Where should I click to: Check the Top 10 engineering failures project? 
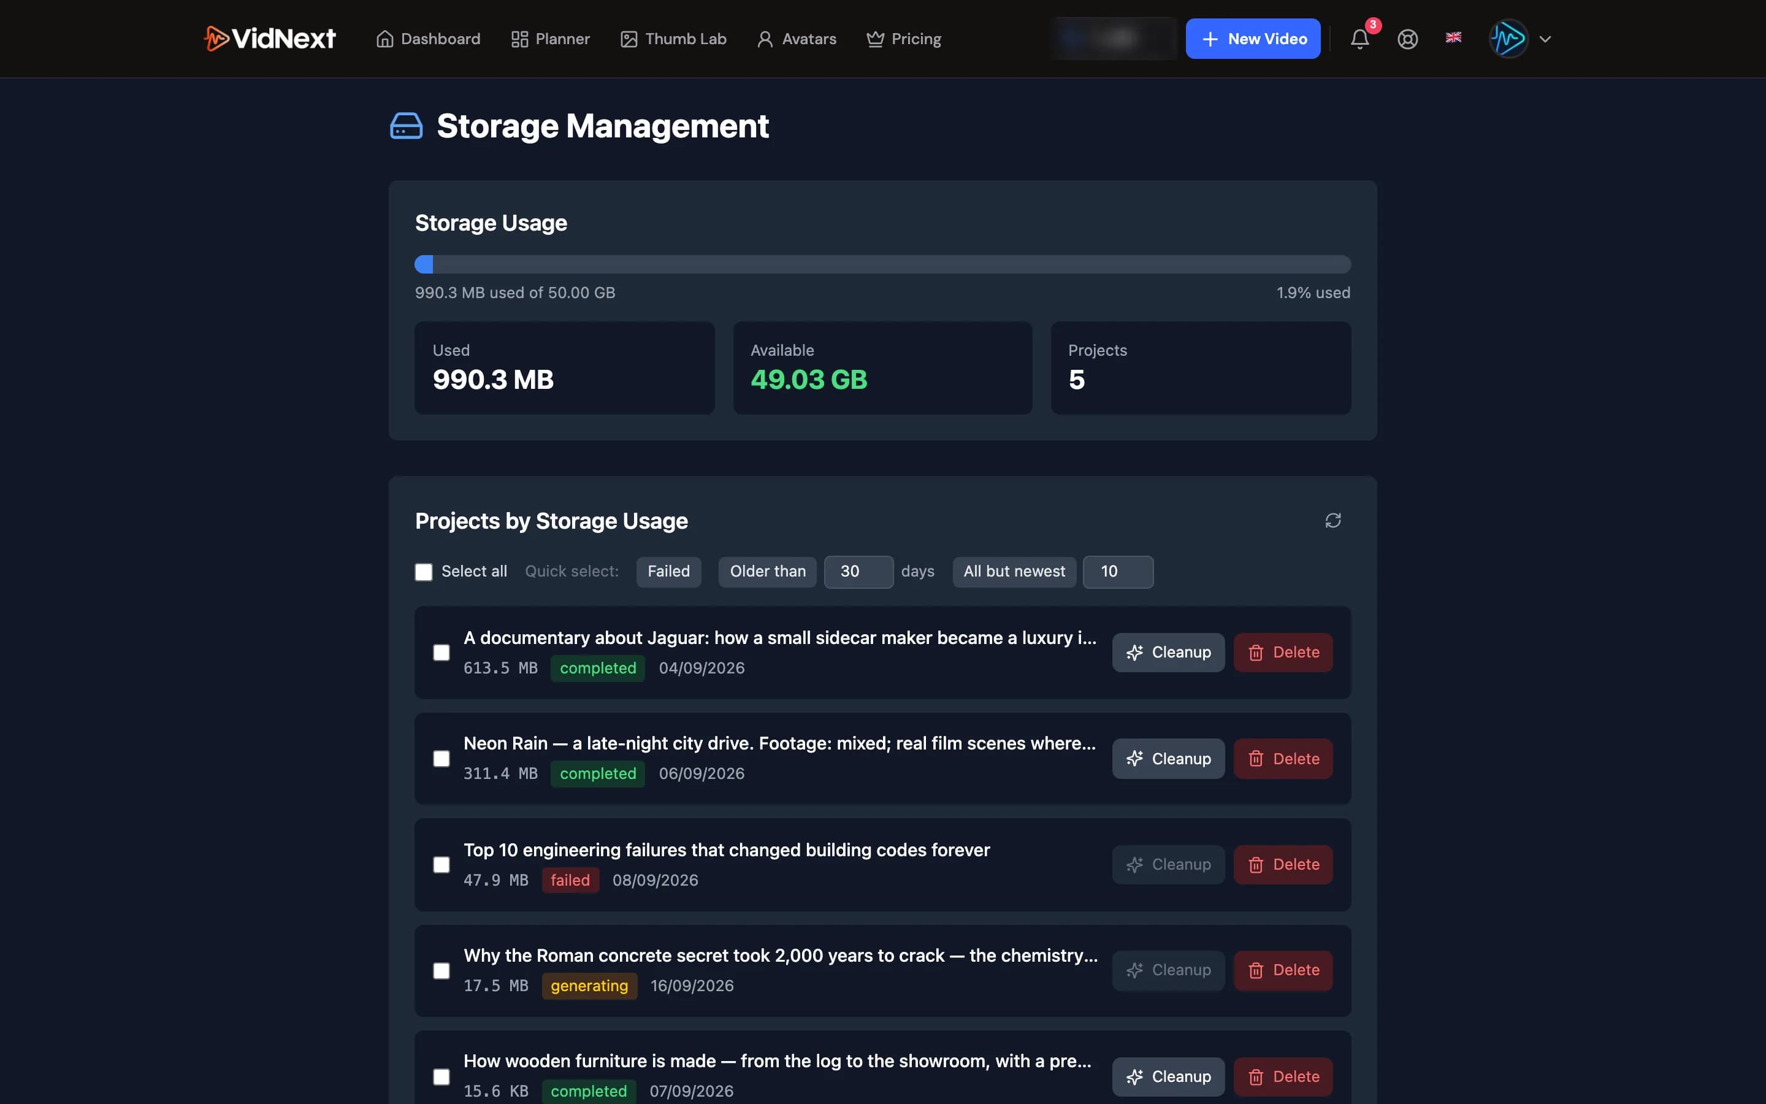442,865
